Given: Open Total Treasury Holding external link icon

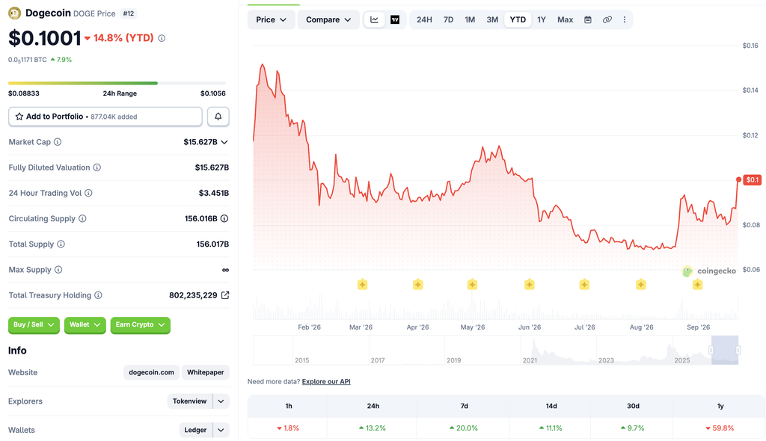Looking at the screenshot, I should (225, 295).
